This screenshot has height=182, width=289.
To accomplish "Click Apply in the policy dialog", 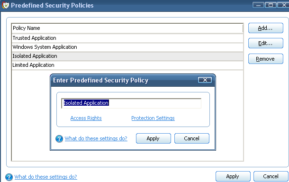I will click(154, 138).
